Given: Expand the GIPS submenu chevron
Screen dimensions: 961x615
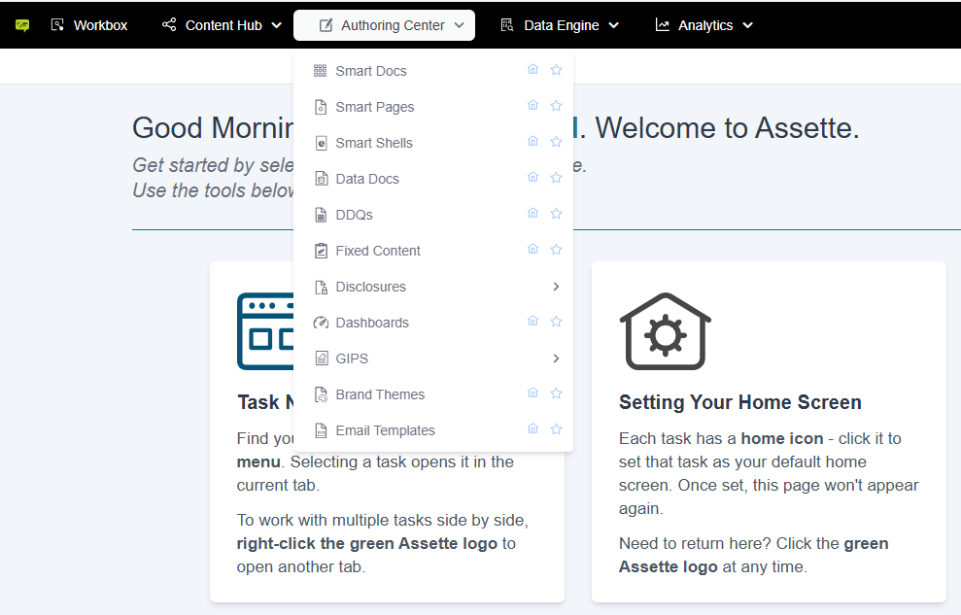Looking at the screenshot, I should pyautogui.click(x=556, y=359).
